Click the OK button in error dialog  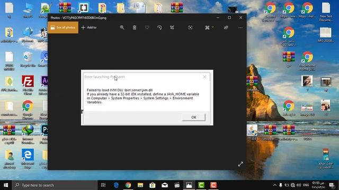click(194, 117)
